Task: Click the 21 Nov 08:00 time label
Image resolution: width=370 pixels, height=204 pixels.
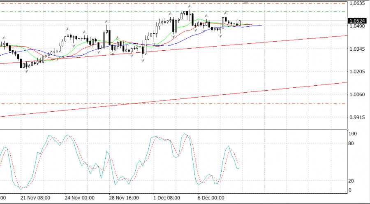Action: [x=35, y=198]
